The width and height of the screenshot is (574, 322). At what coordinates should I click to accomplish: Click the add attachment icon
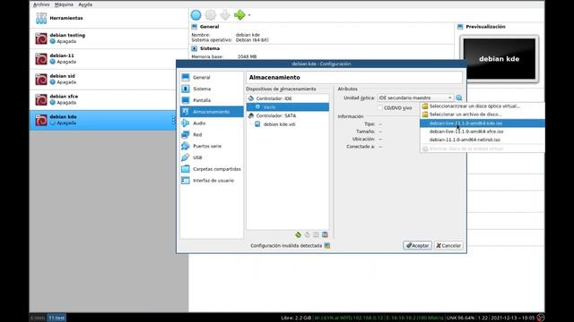pos(316,234)
